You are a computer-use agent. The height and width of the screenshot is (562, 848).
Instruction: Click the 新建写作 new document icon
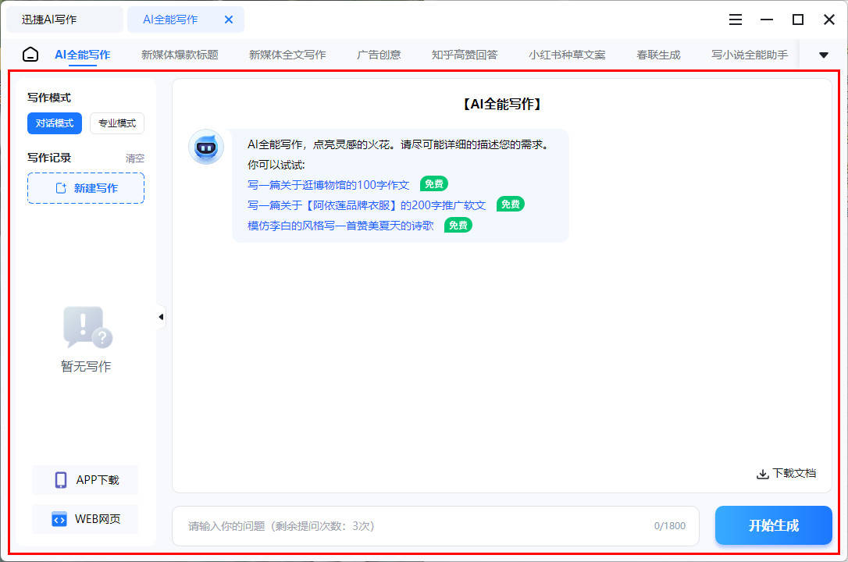pos(61,188)
